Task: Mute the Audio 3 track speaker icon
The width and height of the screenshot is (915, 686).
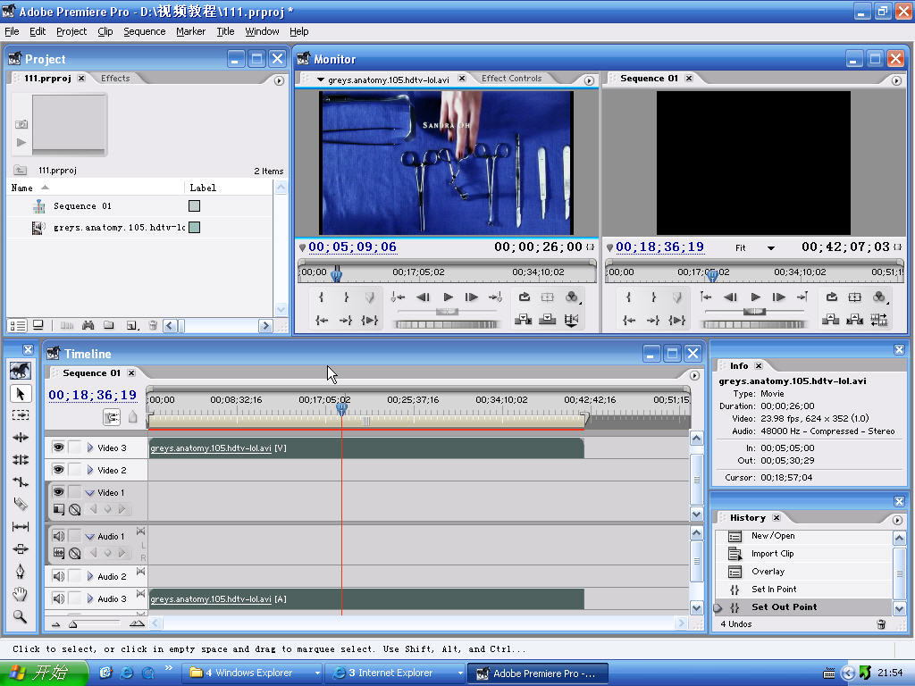Action: click(58, 598)
